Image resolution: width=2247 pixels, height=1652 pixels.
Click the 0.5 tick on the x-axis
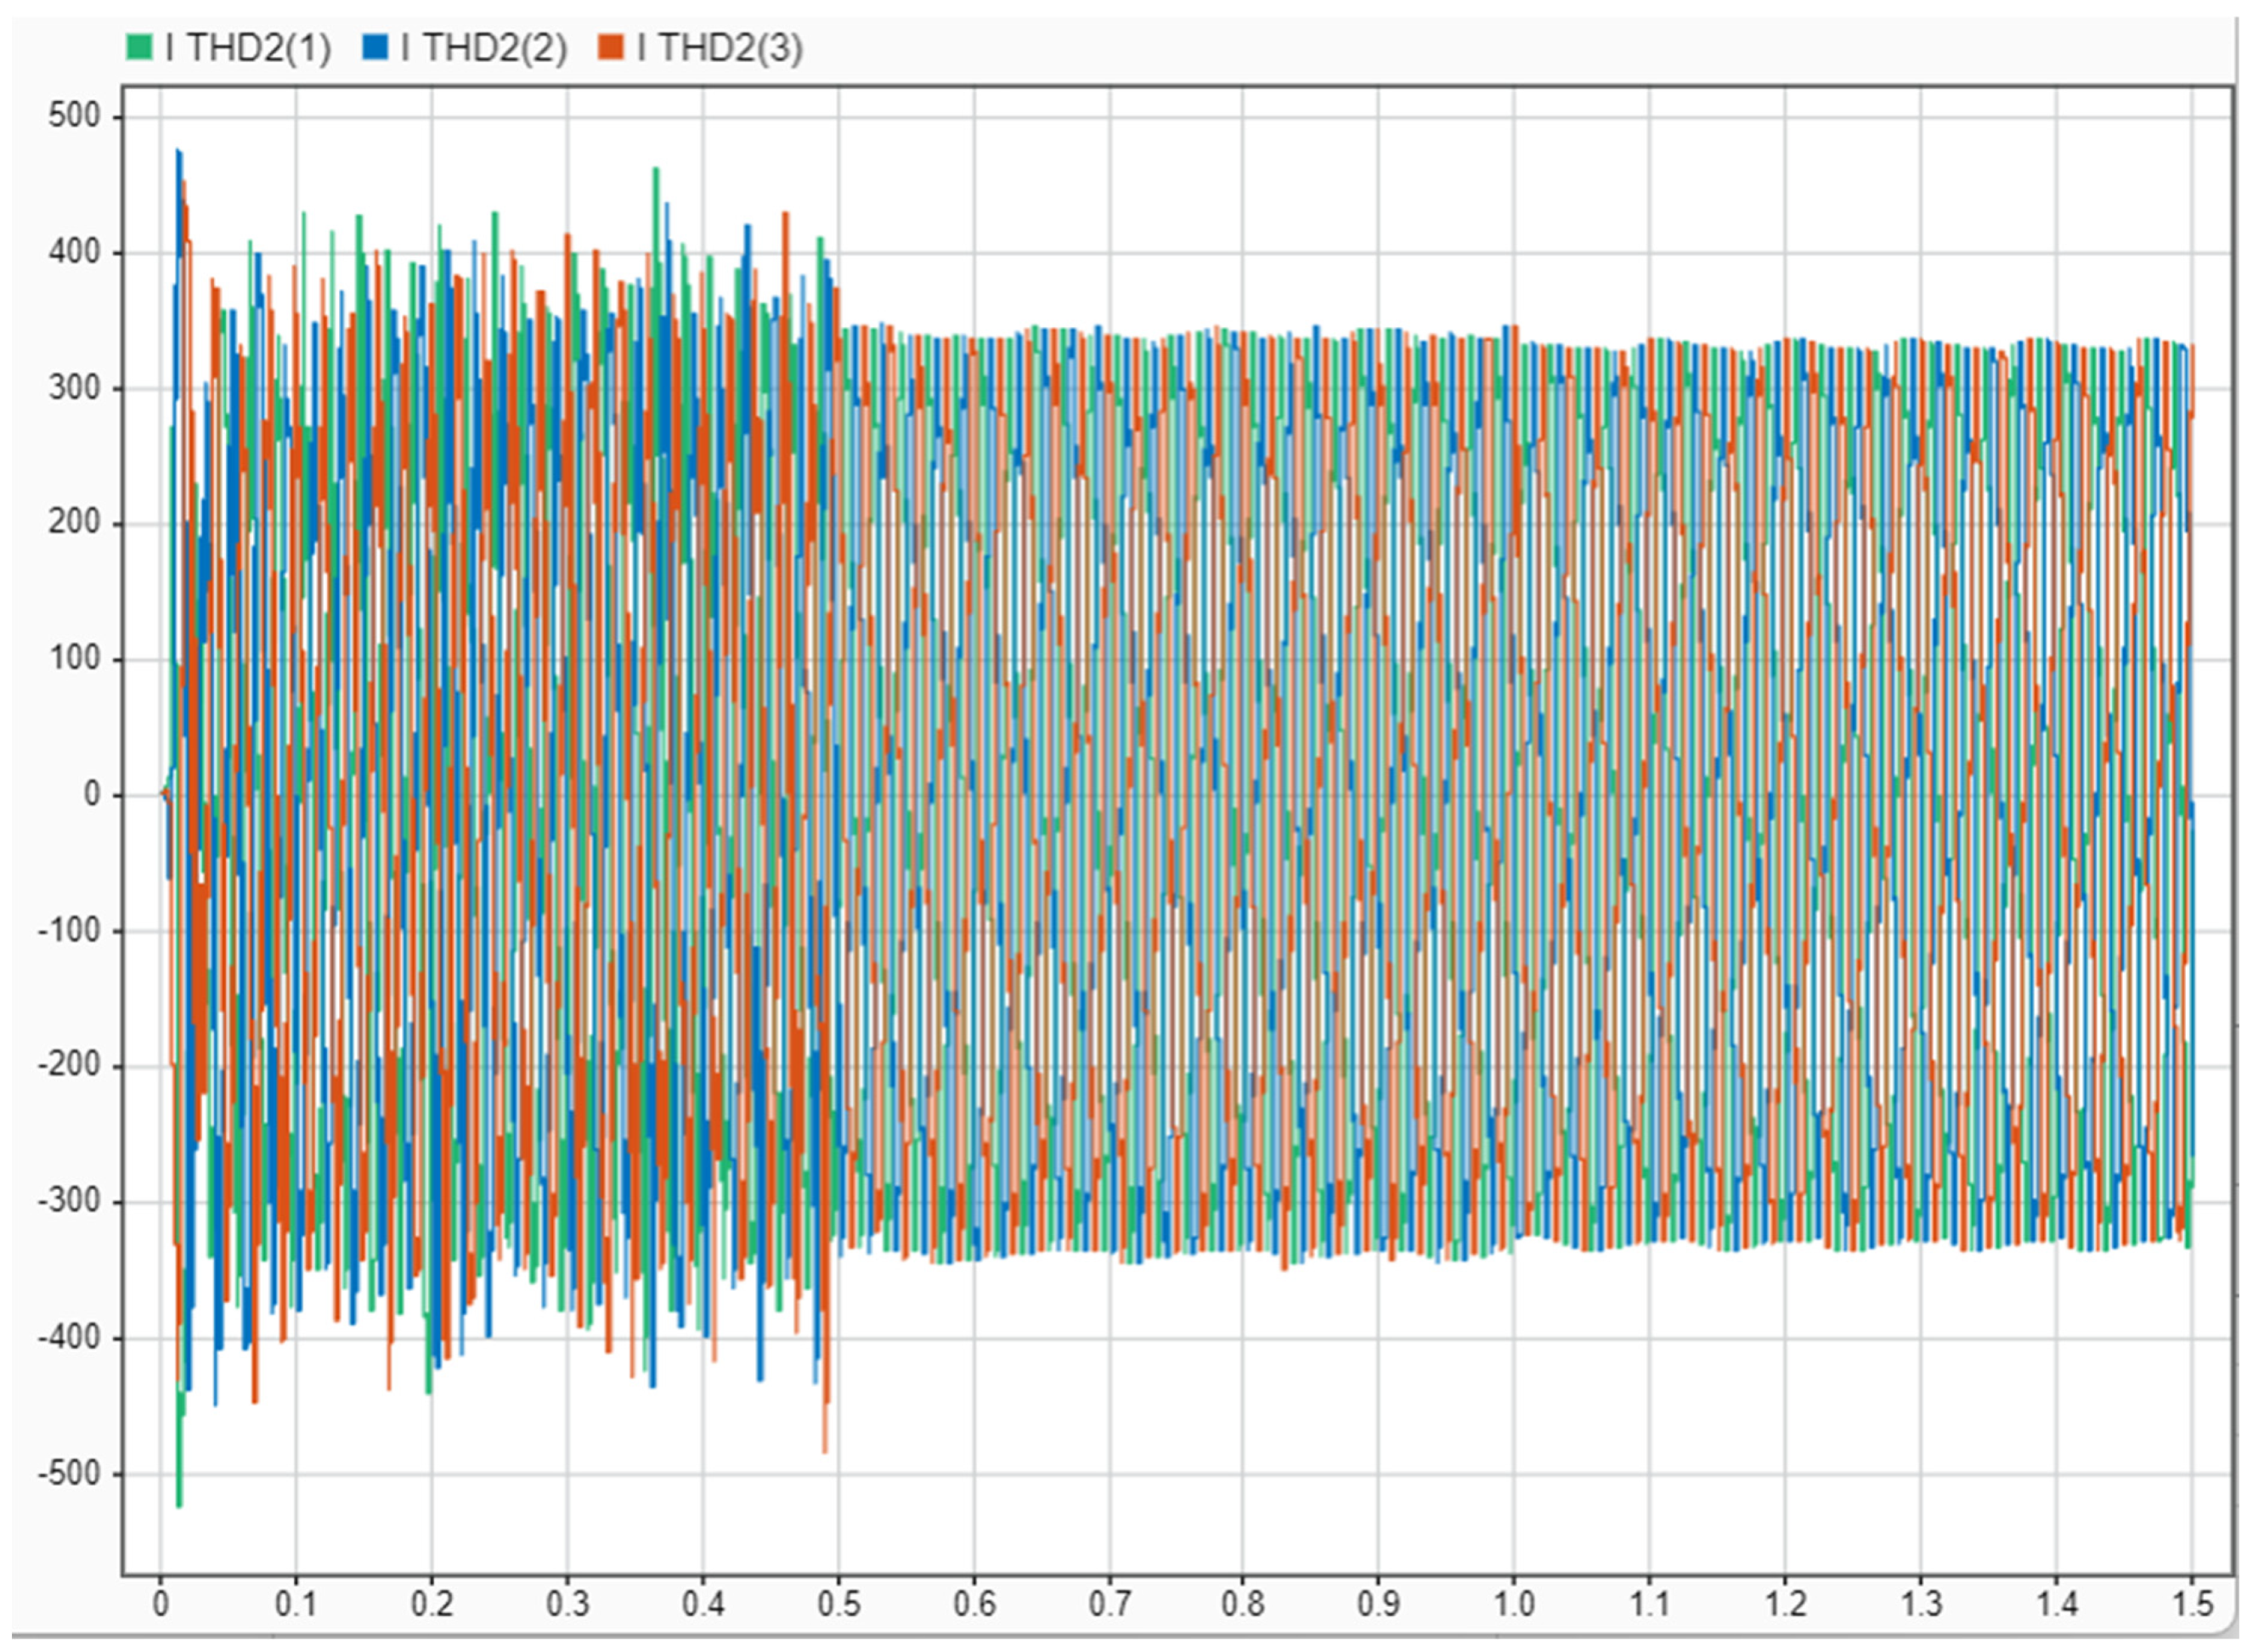838,1605
